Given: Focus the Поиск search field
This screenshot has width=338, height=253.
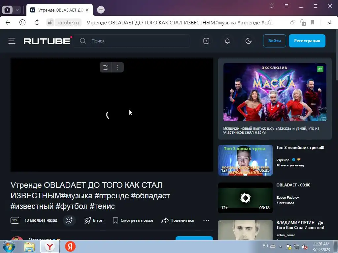Looking at the screenshot, I should tap(131, 41).
